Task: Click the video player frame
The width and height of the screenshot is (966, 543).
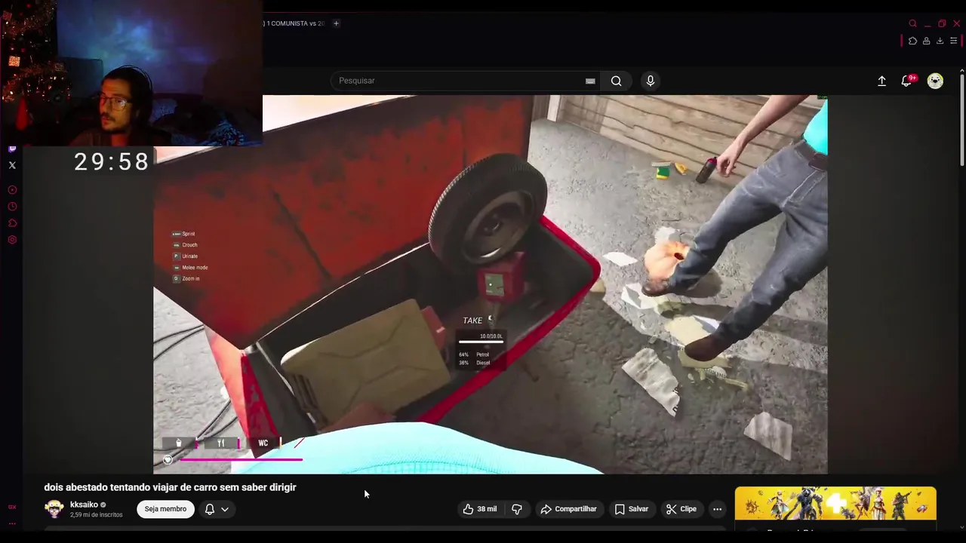Action: (x=491, y=284)
